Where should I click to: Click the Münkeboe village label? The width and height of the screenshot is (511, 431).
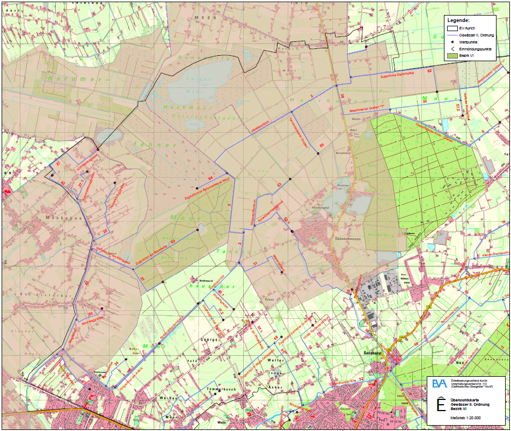(64, 217)
